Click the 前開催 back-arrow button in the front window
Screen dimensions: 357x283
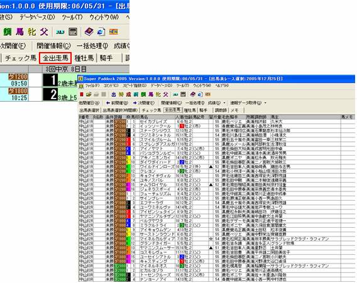117,103
